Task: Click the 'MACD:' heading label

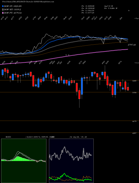Action: pyautogui.click(x=8, y=137)
